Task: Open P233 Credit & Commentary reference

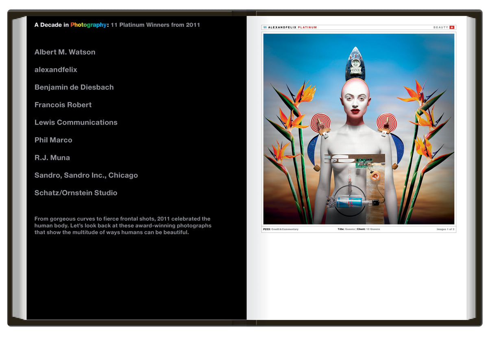Action: pos(281,229)
